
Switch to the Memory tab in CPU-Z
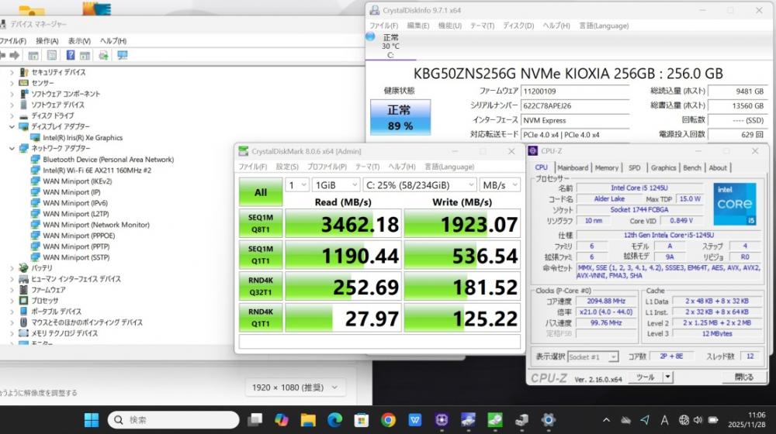click(606, 168)
